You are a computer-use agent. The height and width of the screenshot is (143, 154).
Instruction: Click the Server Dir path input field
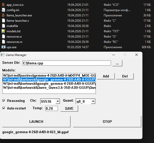click(67, 63)
